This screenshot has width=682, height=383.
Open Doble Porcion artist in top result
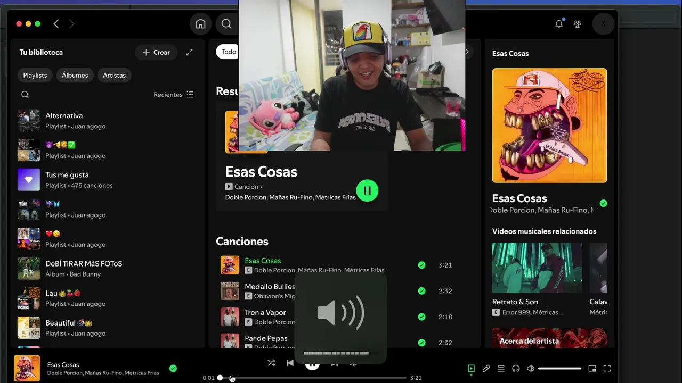245,197
